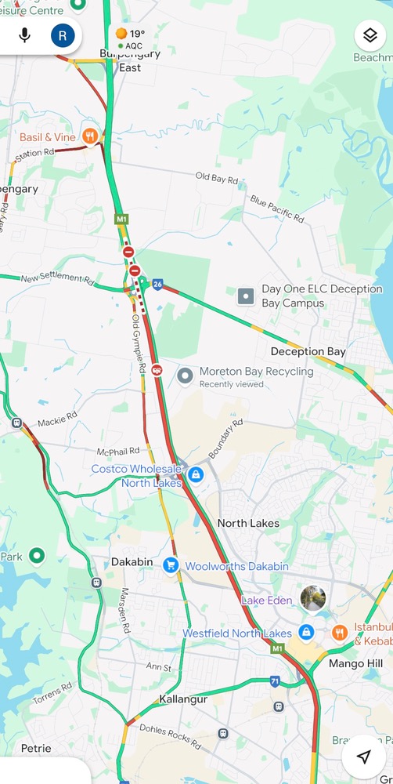
Task: Open the Day One ELC marker
Action: pos(246,296)
